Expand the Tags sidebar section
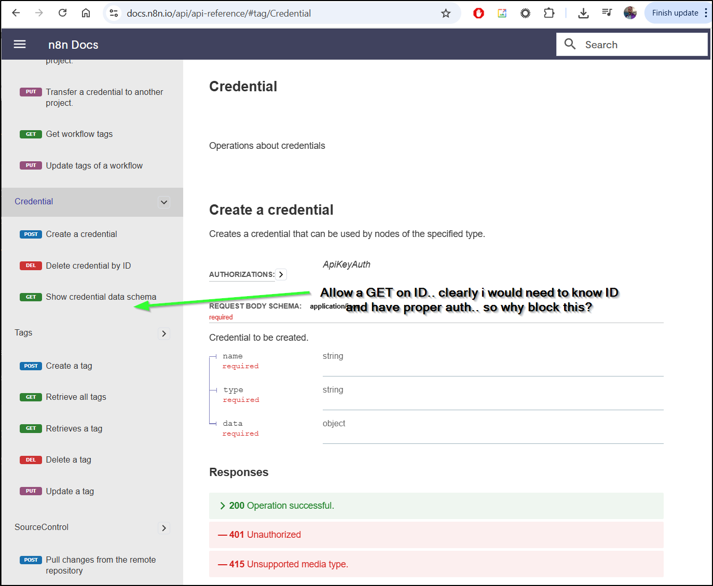Image resolution: width=713 pixels, height=586 pixels. 164,333
